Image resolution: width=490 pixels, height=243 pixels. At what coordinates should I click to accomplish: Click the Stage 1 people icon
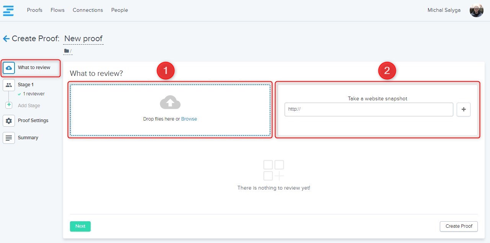(9, 85)
